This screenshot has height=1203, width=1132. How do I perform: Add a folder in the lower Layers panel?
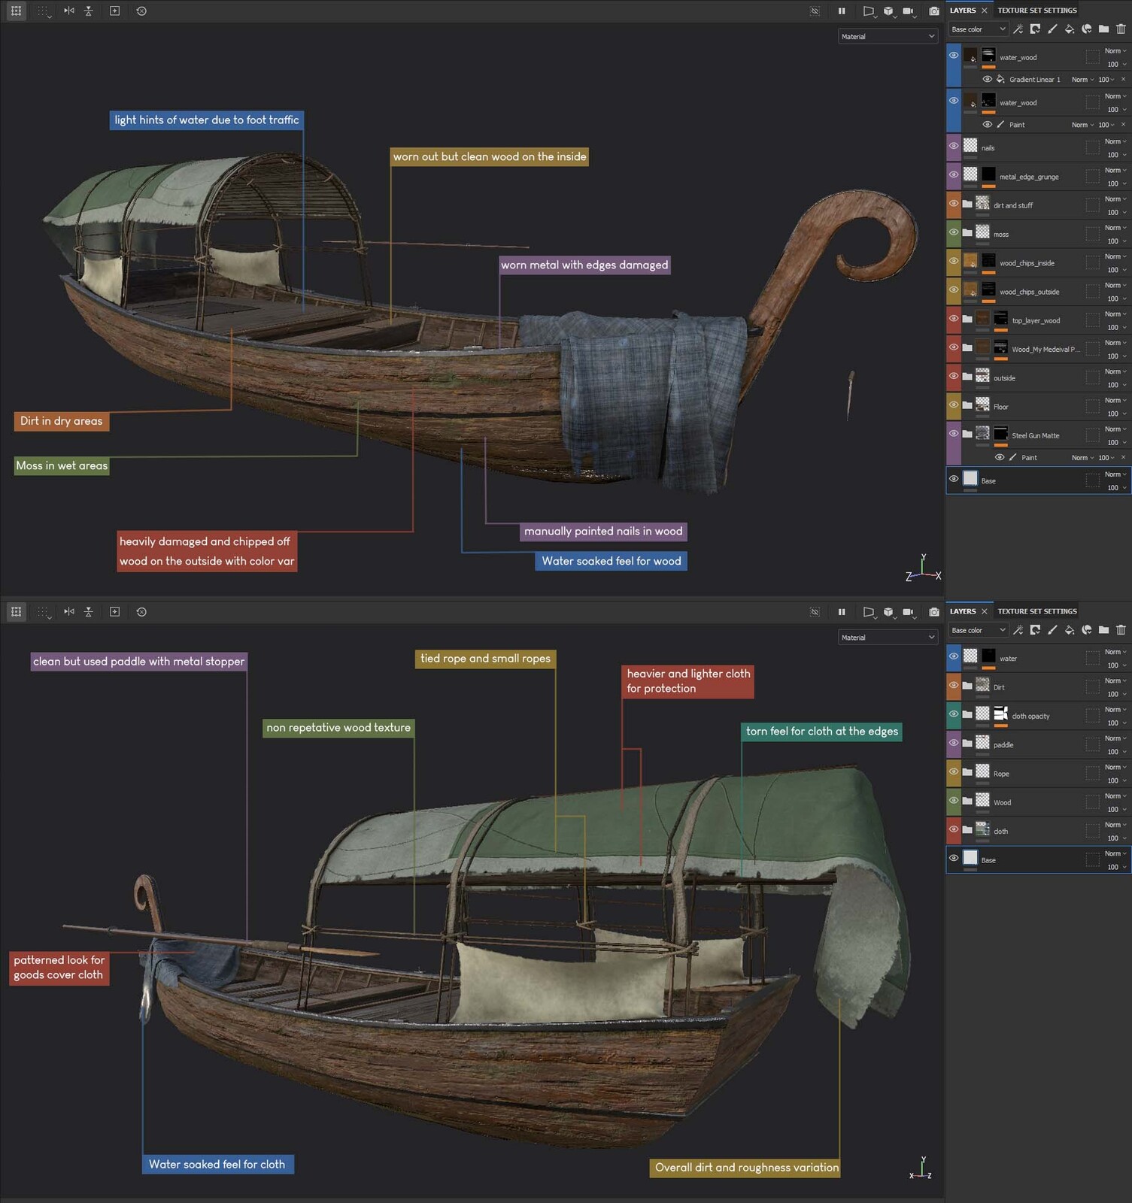(x=1103, y=630)
